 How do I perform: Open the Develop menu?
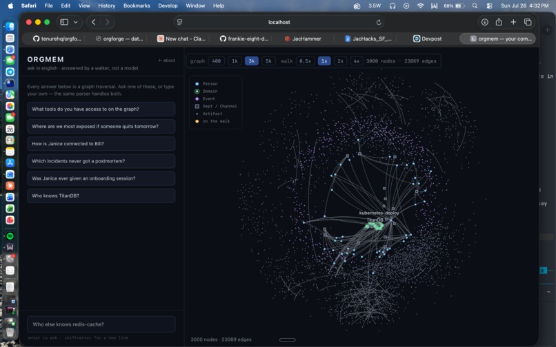point(168,6)
